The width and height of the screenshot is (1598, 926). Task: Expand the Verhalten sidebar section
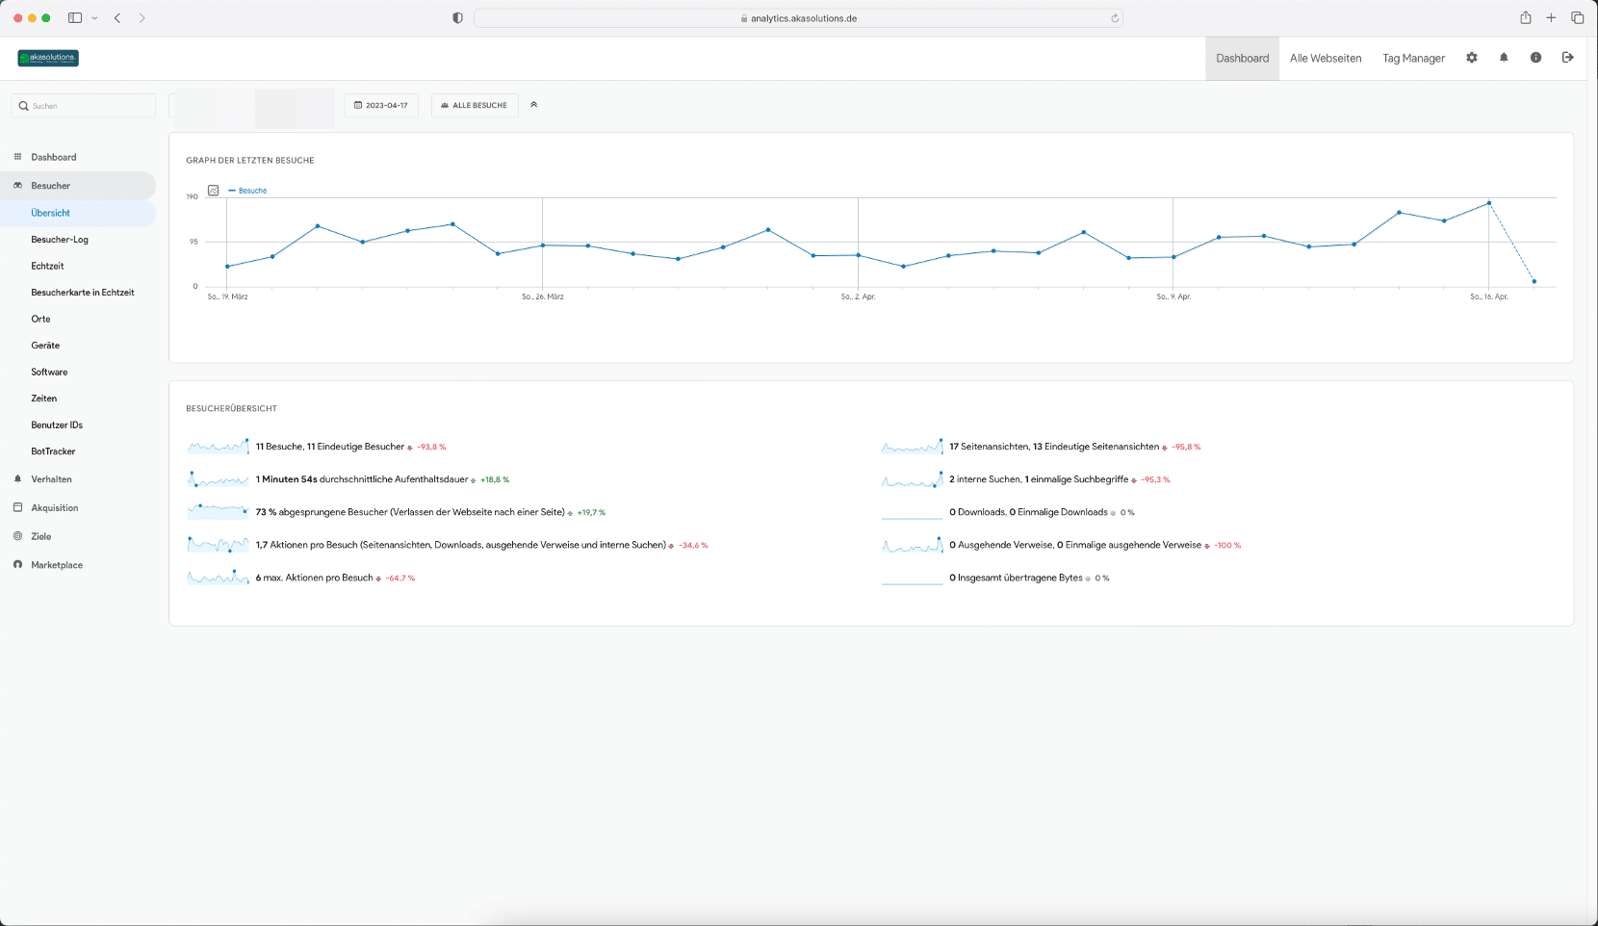51,478
